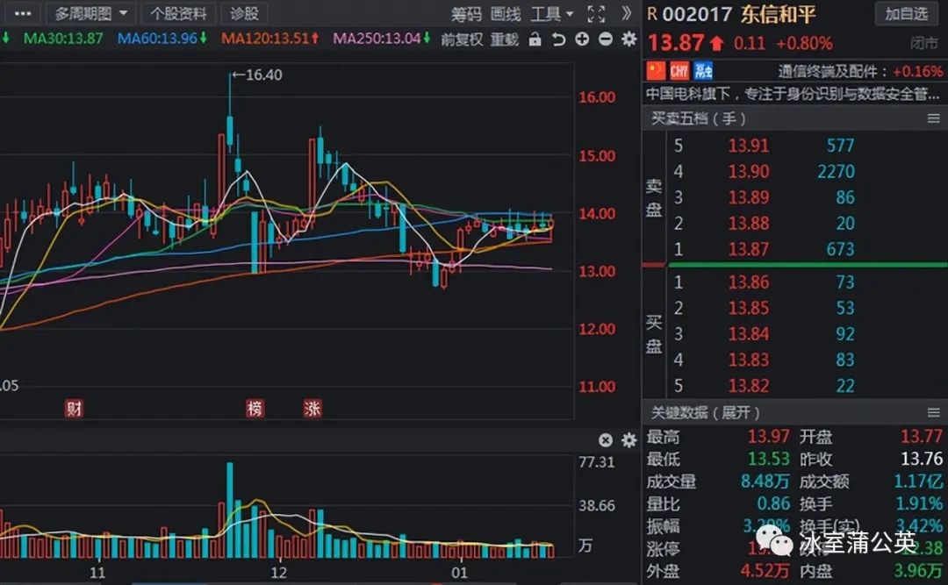Toggle fullscreen chart icon

[597, 13]
